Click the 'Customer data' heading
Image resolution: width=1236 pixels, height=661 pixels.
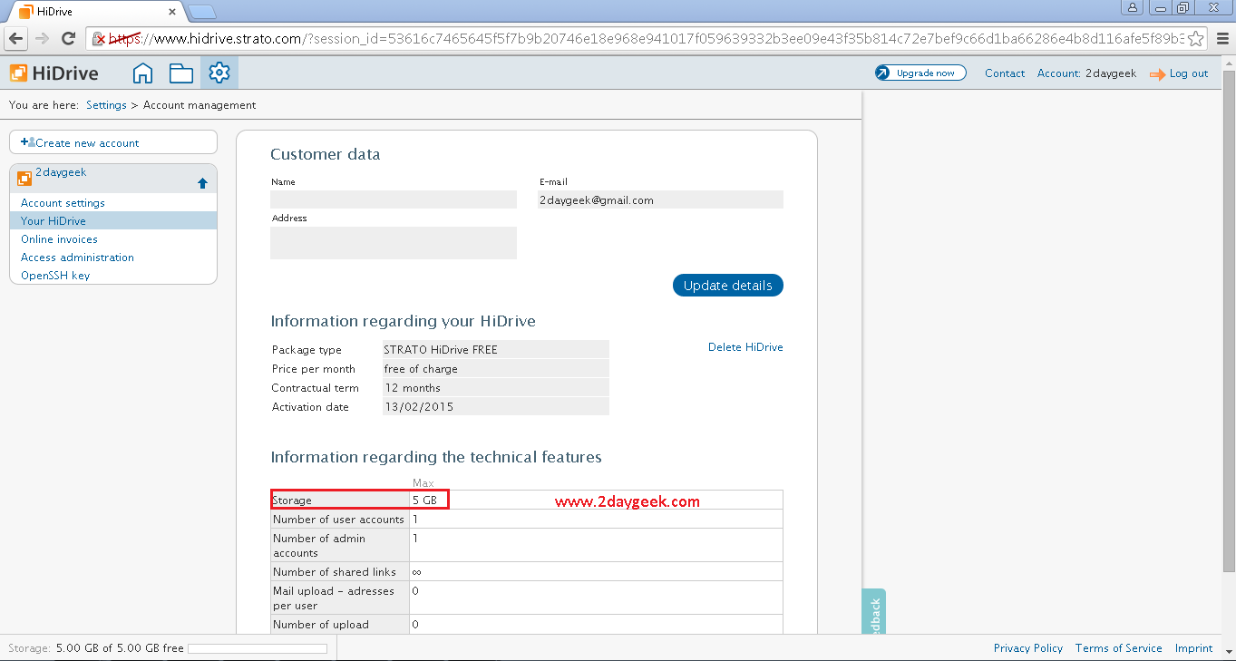pos(326,154)
